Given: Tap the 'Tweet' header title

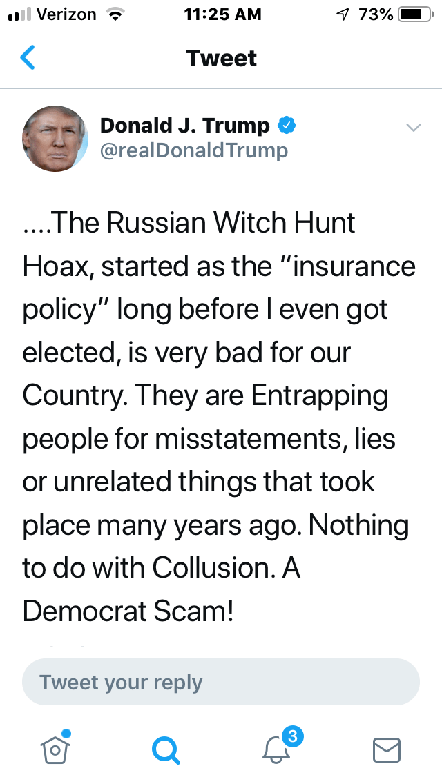Looking at the screenshot, I should (221, 58).
